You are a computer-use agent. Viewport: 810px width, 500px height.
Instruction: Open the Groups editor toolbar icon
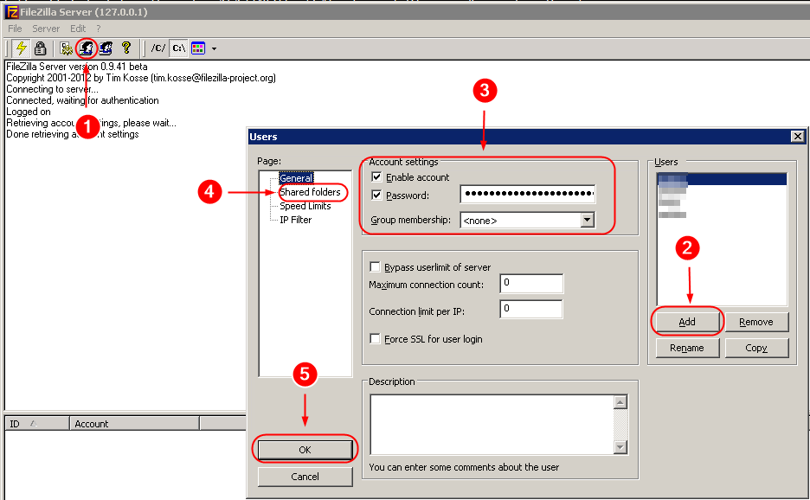point(106,48)
